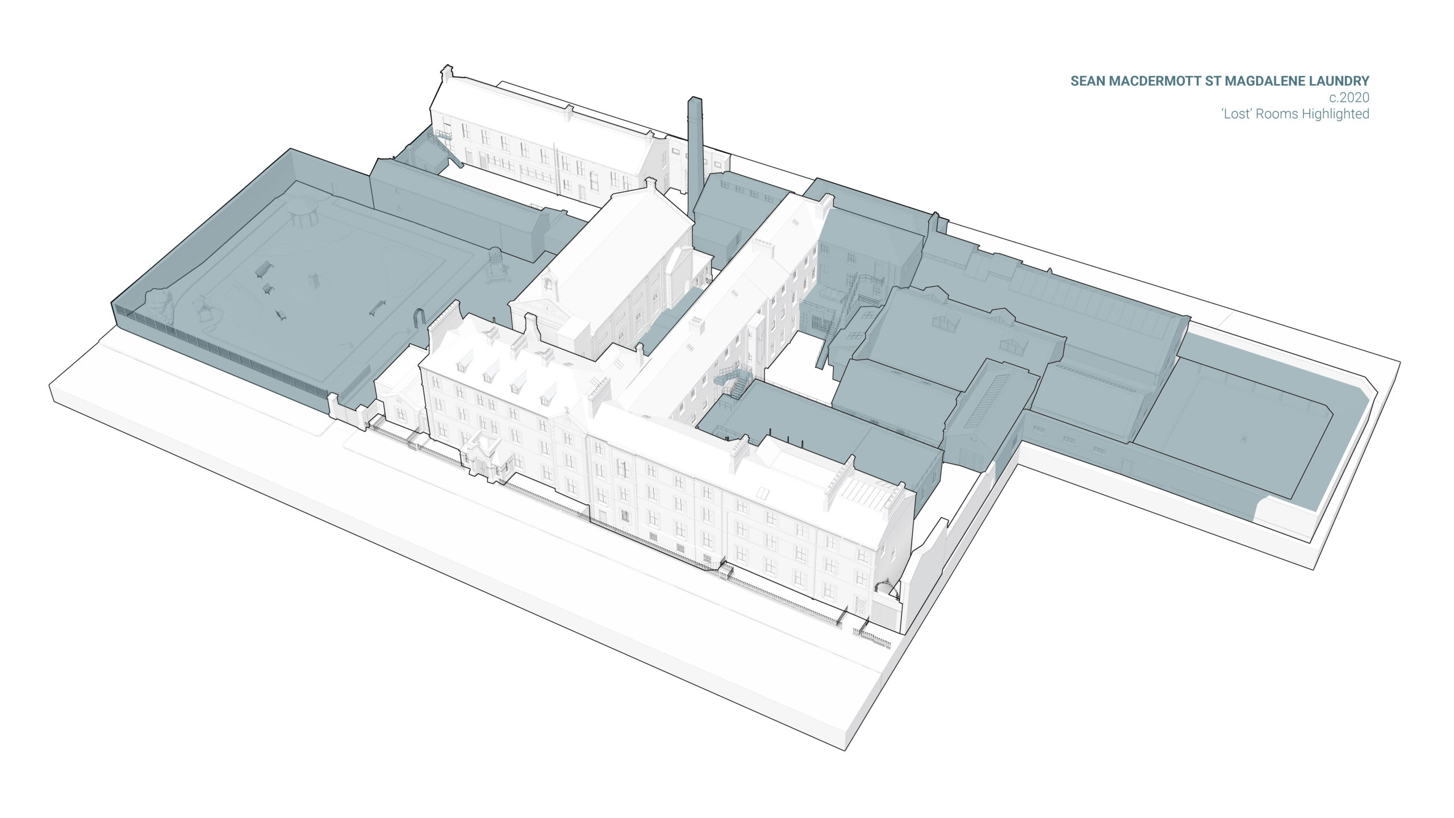Click the 'c.2020' date label
Screen dimensions: 1454x818
(x=1349, y=98)
